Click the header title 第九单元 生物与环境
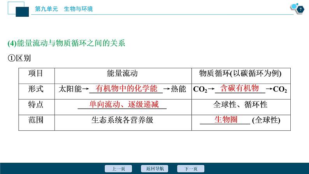Screen dimensions: 309x174 click(x=64, y=9)
